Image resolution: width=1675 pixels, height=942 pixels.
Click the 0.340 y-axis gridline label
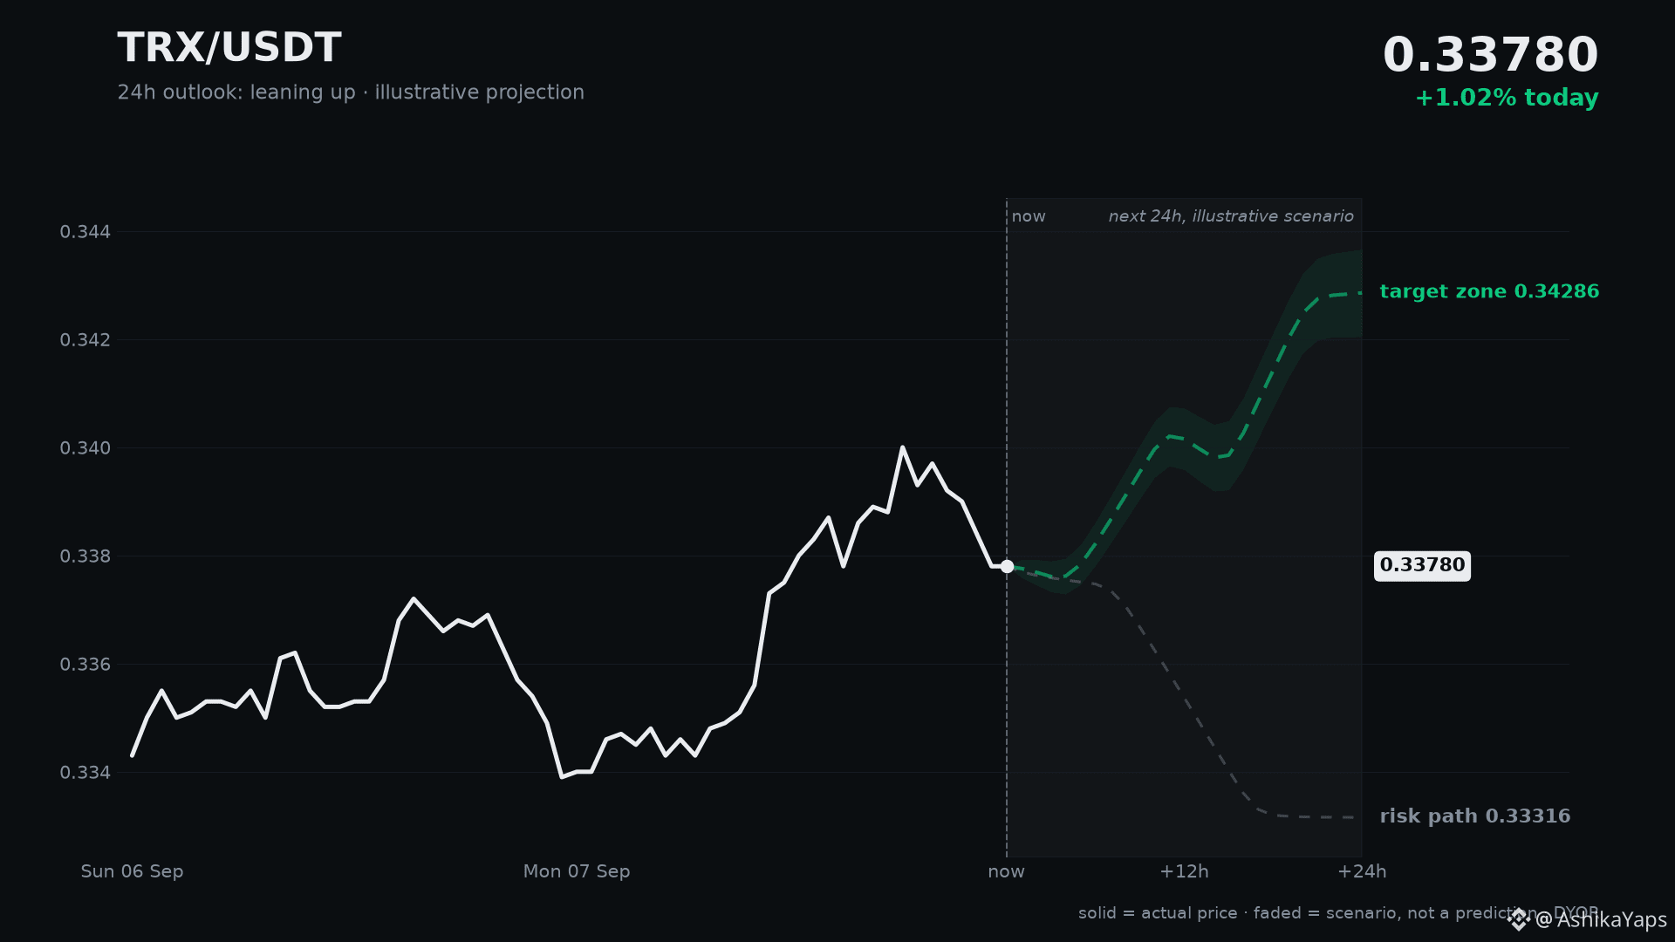85,448
